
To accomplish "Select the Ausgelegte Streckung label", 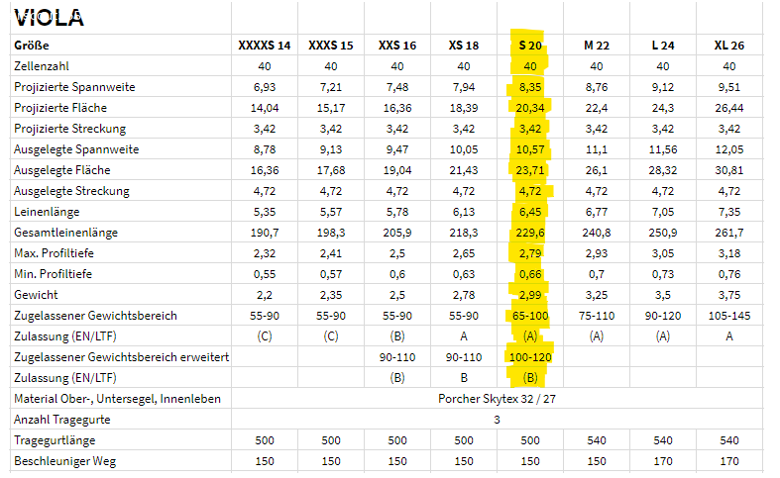I will coord(71,191).
